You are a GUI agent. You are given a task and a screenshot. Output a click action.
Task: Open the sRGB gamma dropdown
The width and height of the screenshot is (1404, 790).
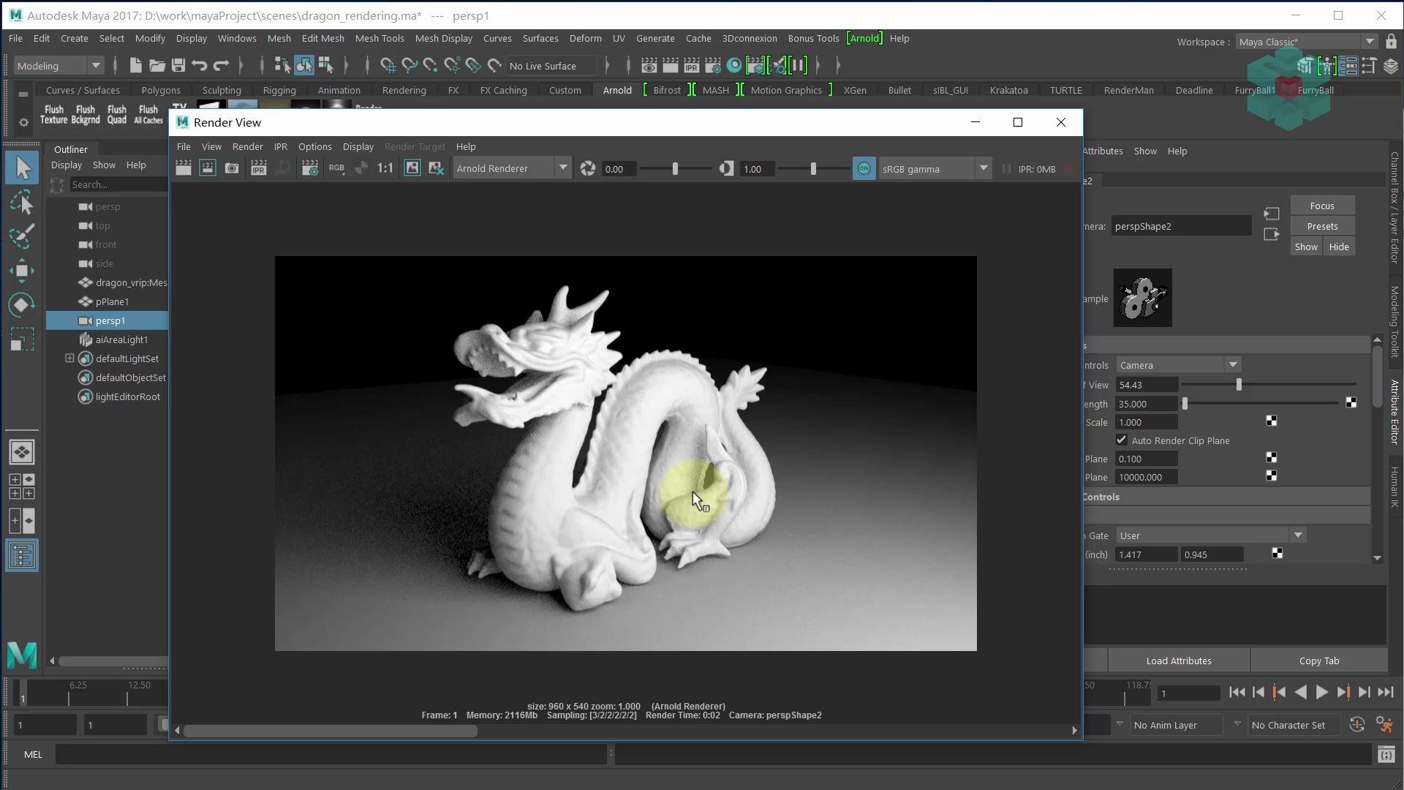click(984, 168)
